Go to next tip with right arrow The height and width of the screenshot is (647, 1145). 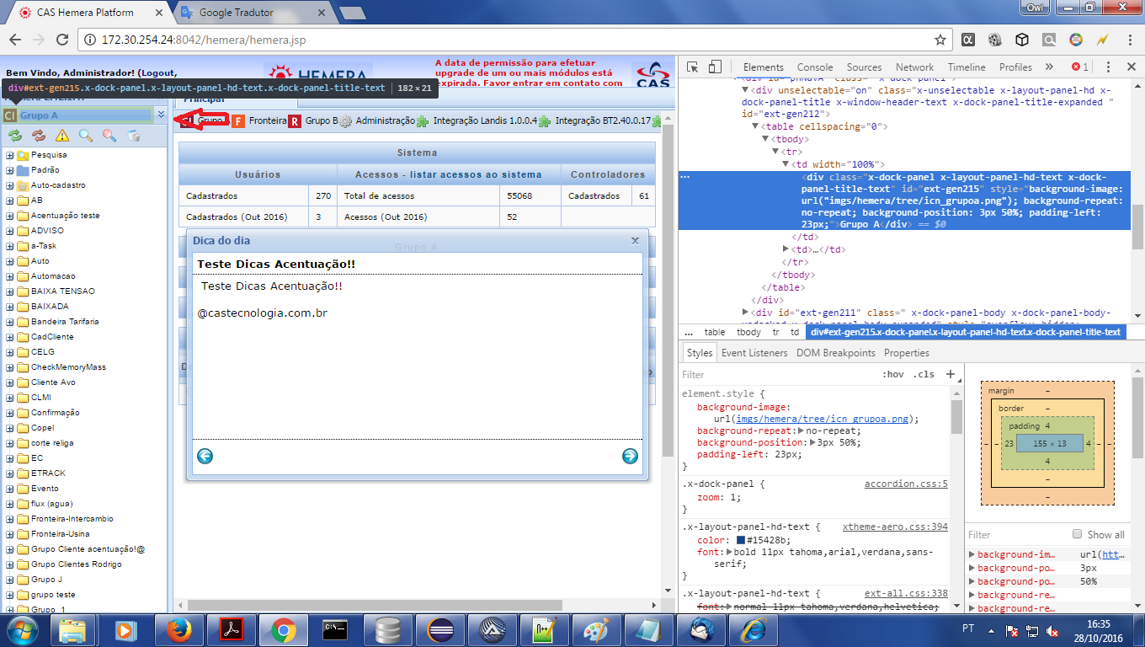[x=630, y=456]
